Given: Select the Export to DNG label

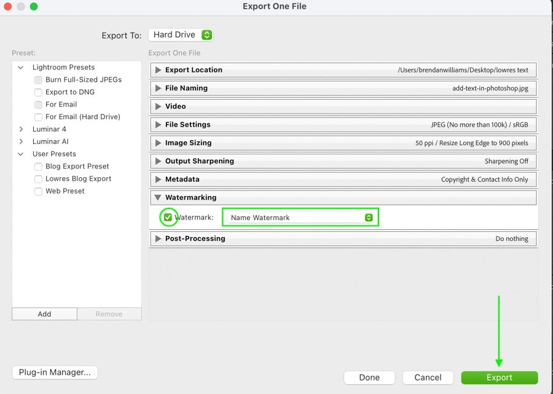Looking at the screenshot, I should 70,92.
